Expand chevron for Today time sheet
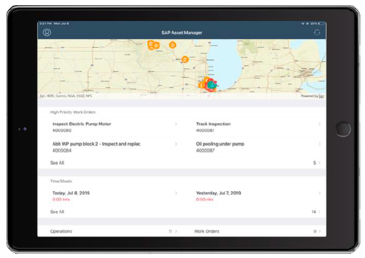 coord(176,193)
